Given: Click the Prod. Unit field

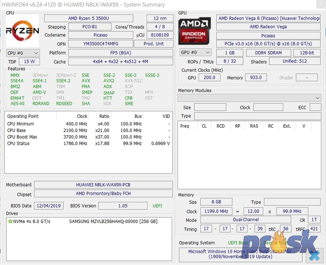Looking at the screenshot, I should coord(154,44).
